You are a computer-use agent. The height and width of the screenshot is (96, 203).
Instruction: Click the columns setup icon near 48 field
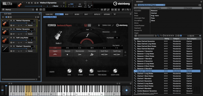coord(193,36)
